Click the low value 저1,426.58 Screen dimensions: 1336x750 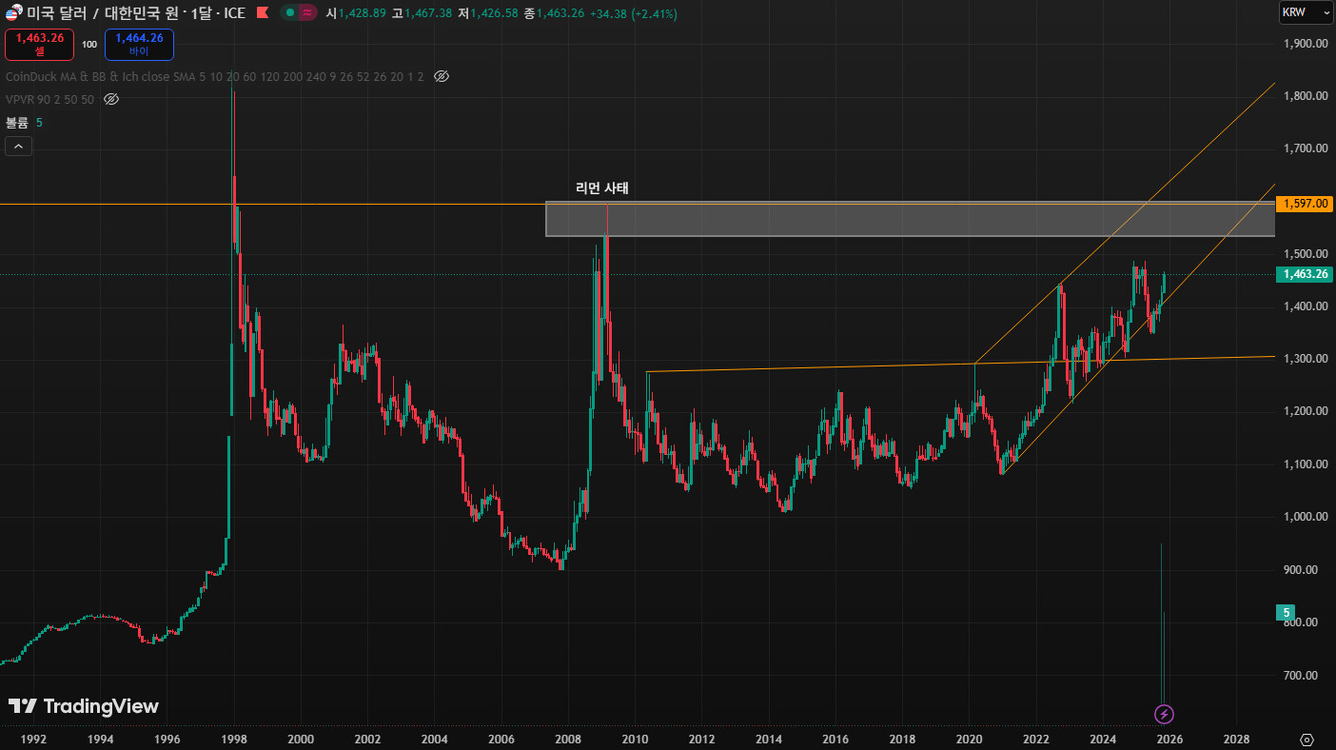487,13
